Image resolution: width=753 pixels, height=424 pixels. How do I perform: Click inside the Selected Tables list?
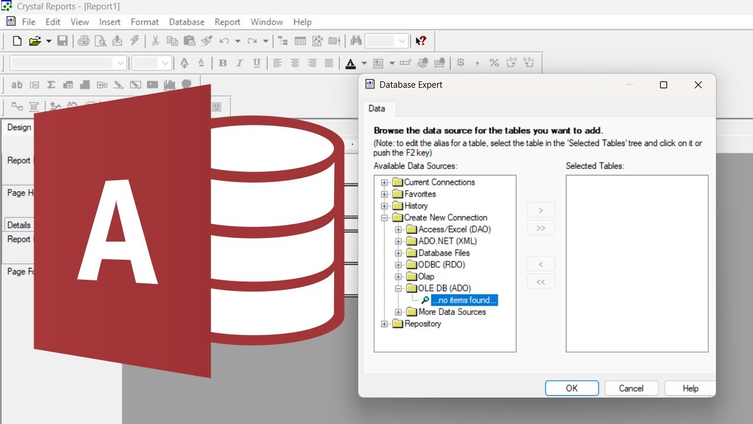(637, 264)
